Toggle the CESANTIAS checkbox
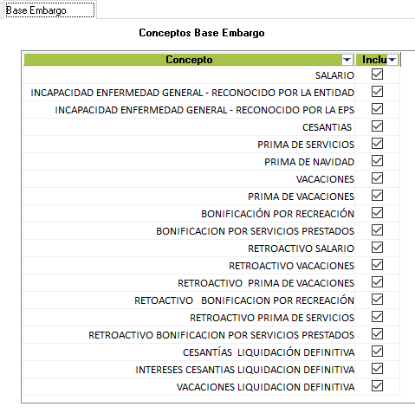415x413 pixels. coord(377,126)
